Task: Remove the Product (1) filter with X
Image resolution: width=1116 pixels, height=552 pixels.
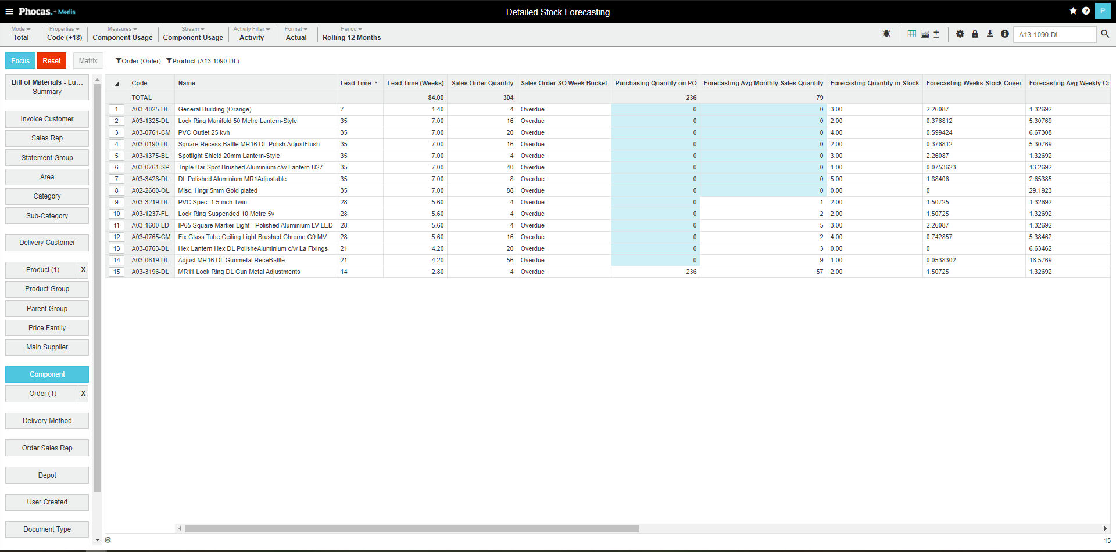Action: coord(83,270)
